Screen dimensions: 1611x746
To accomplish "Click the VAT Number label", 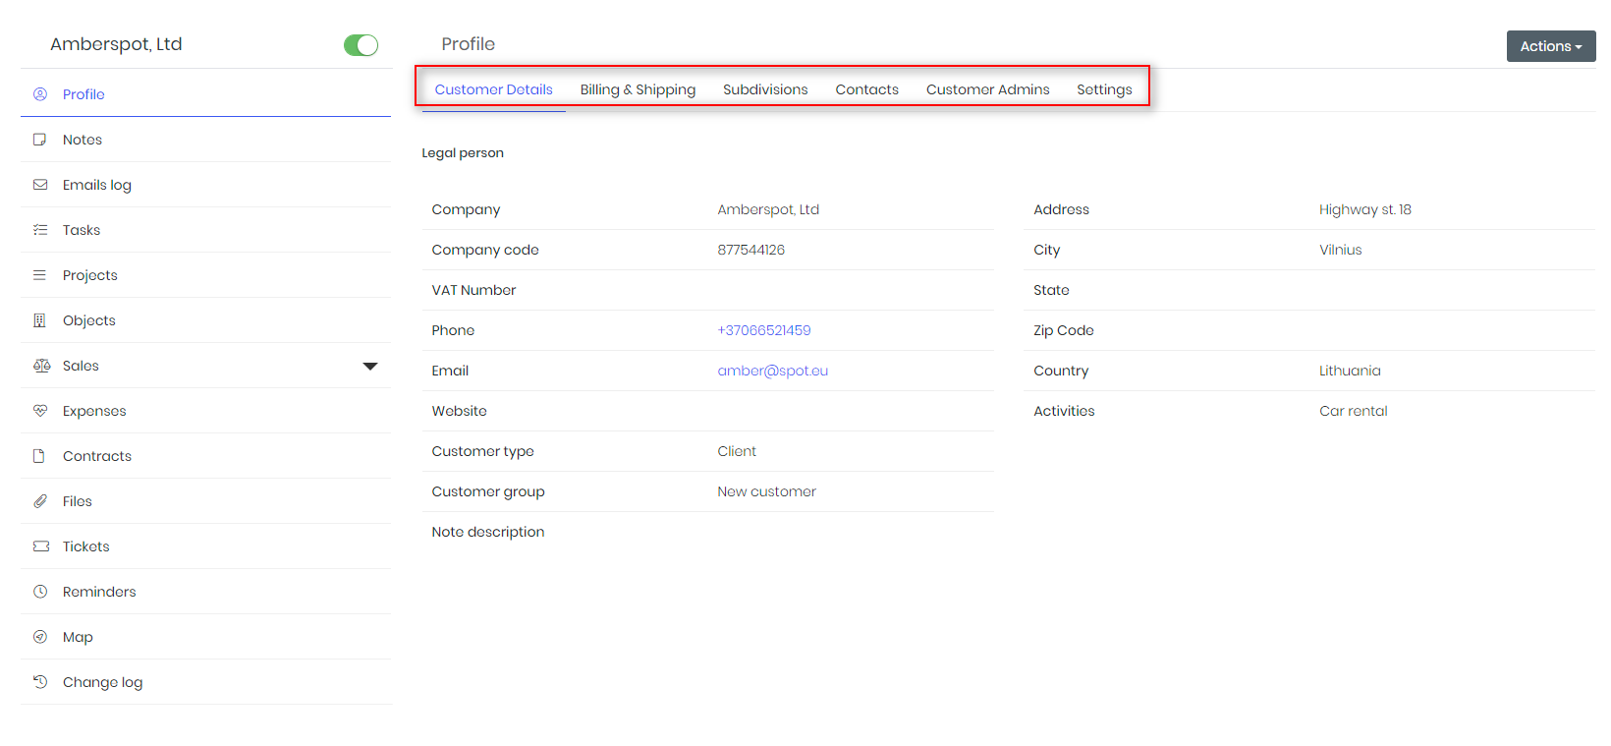I will tap(473, 290).
